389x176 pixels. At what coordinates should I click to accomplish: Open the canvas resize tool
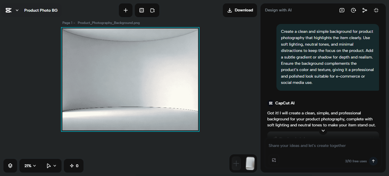152,10
